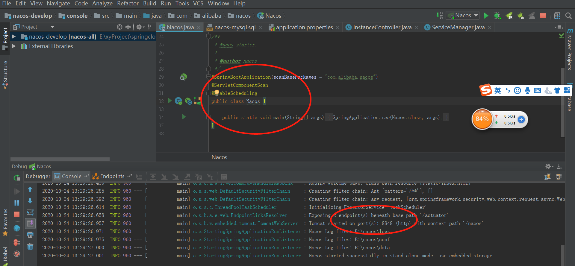Open Project panel gear settings dropdown

(x=140, y=27)
